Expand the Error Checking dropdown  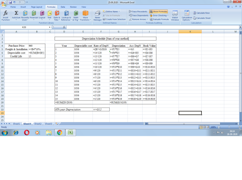point(168,16)
